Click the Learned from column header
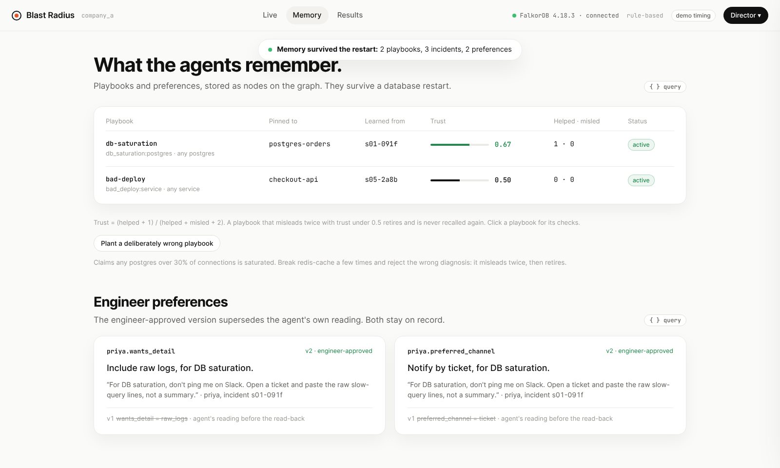The height and width of the screenshot is (468, 780). pos(385,121)
